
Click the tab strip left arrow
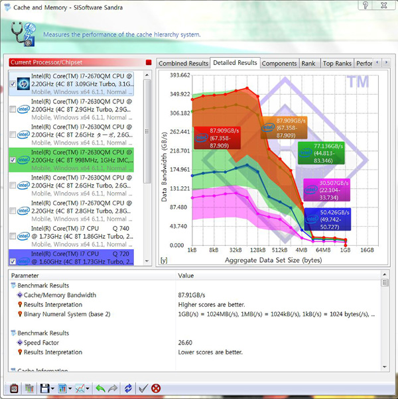click(x=377, y=62)
